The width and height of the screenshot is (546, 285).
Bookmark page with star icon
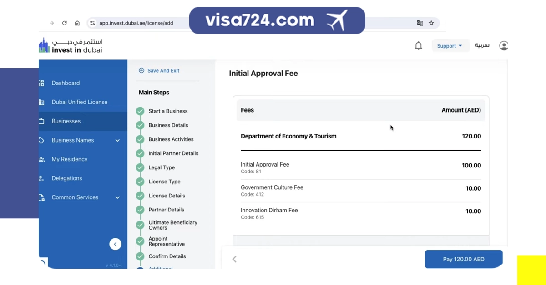click(431, 23)
